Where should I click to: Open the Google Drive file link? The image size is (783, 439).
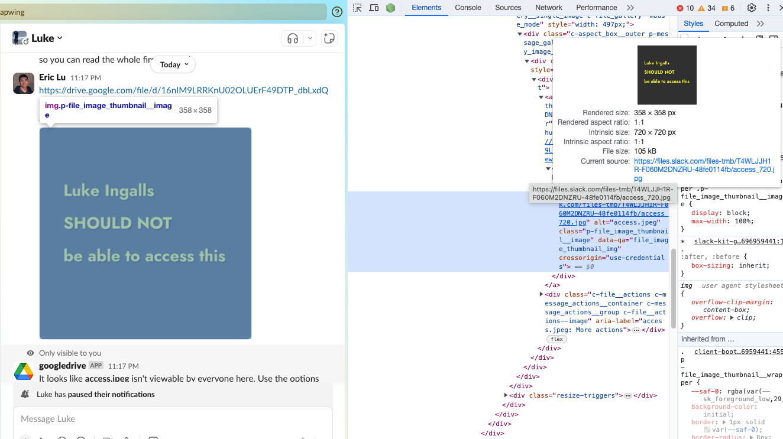pos(183,90)
